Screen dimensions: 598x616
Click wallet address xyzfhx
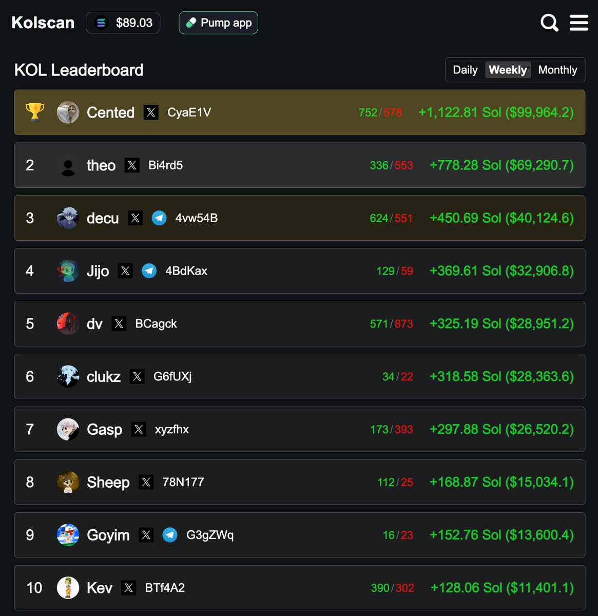pyautogui.click(x=172, y=430)
